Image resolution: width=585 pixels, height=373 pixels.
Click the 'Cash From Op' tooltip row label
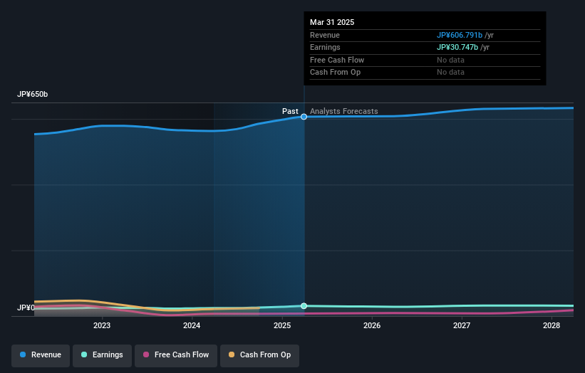pos(335,73)
